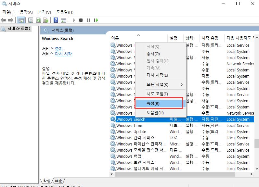Switch to the 표준 tab

58,180
